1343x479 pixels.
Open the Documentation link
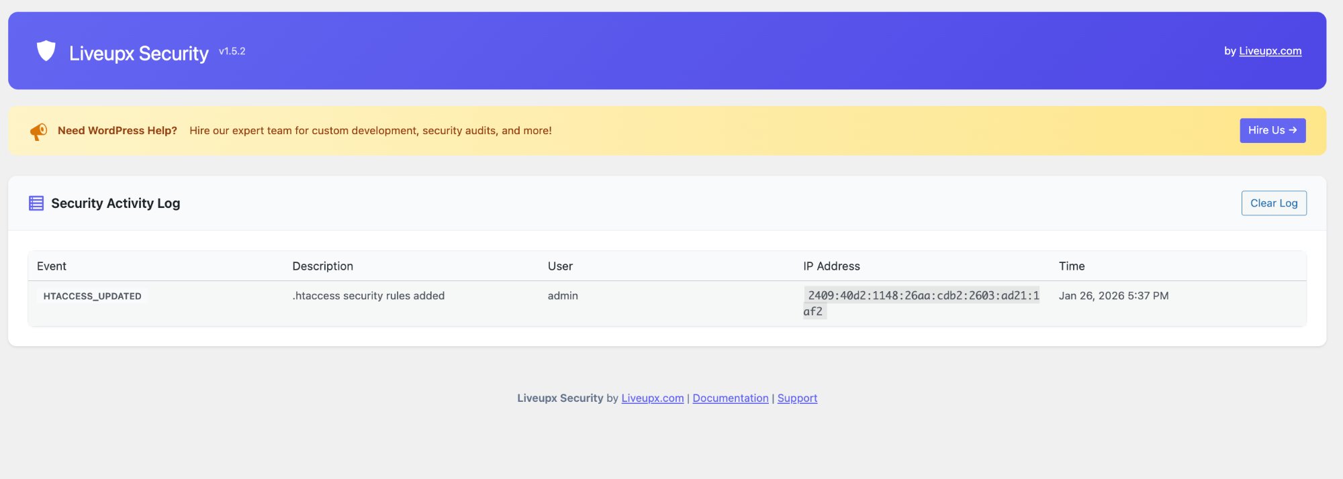(x=730, y=398)
